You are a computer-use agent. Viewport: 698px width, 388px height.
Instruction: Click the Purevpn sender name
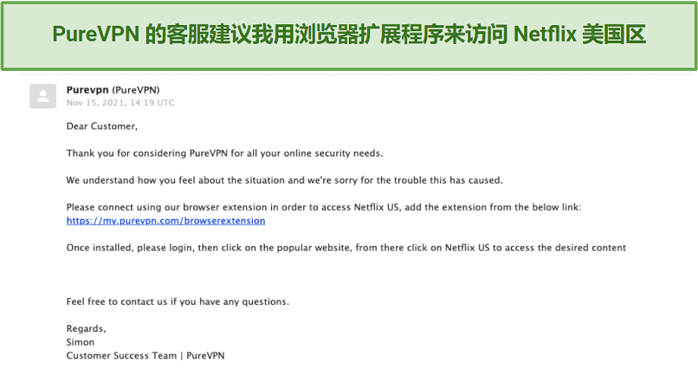point(87,89)
